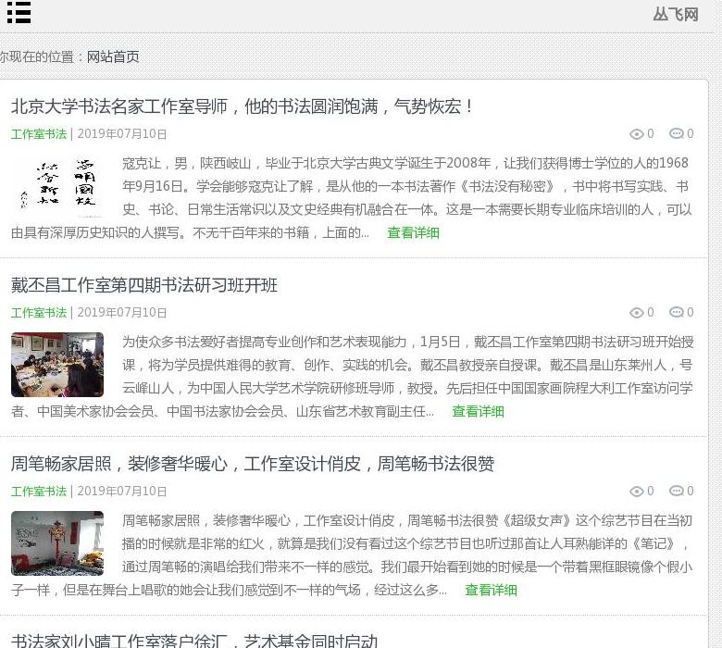Click 查看详细 link for 寇克让 article
This screenshot has height=648, width=722.
(413, 232)
